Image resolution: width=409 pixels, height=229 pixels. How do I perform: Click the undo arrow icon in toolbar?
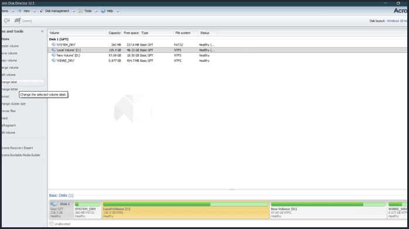click(x=7, y=20)
